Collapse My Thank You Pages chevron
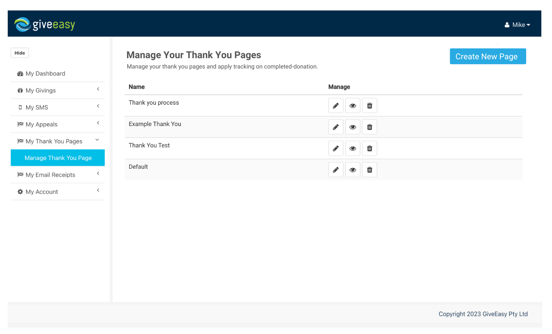The image size is (552, 334). tap(98, 140)
